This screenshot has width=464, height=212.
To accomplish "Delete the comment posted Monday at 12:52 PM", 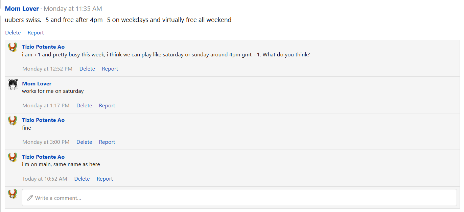I will click(87, 69).
